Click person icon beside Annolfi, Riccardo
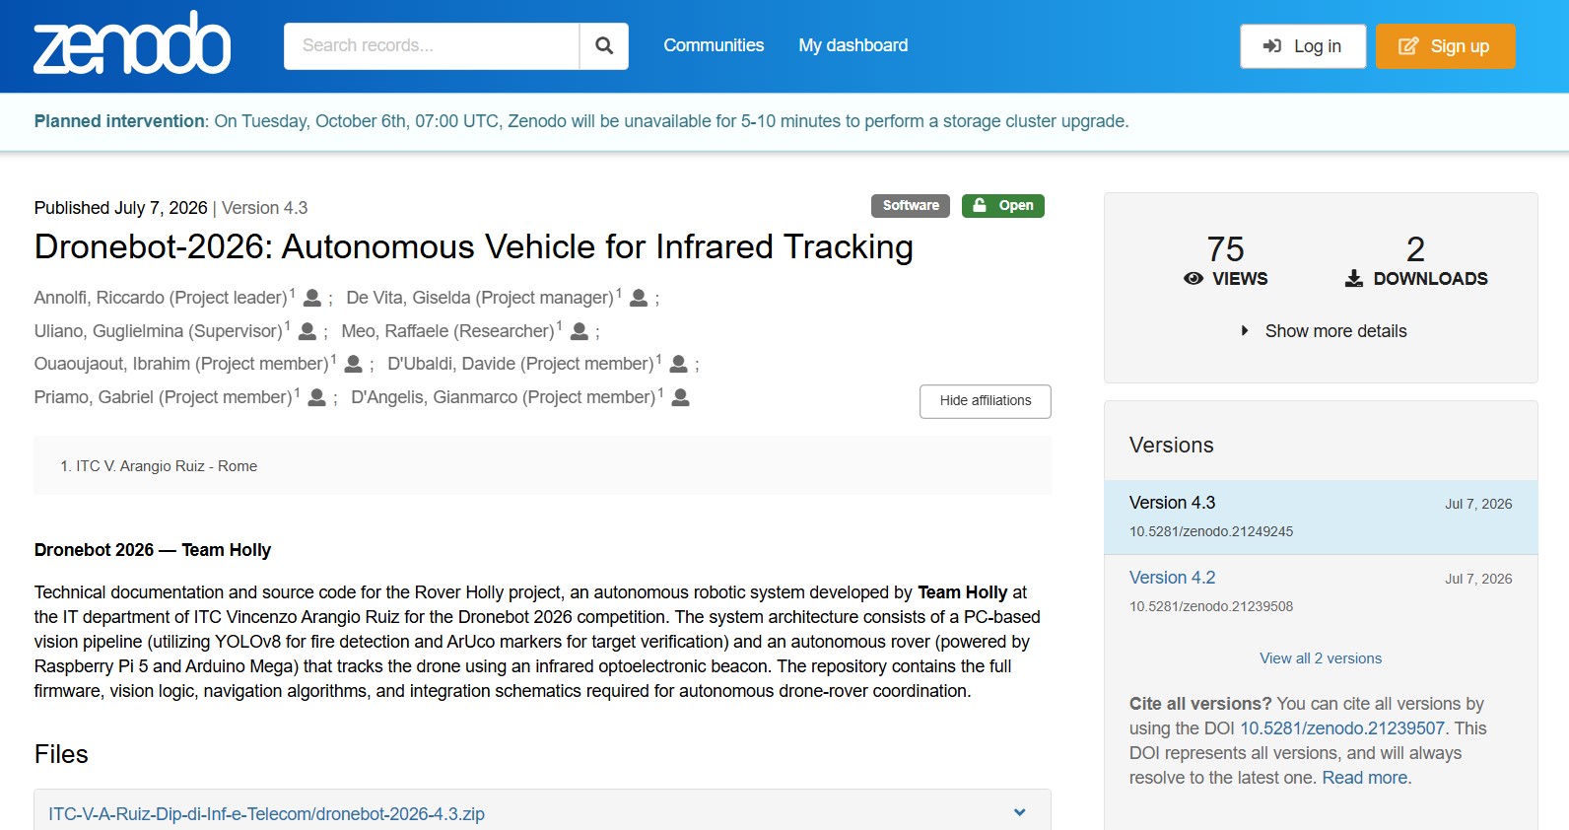Viewport: 1569px width, 830px height. click(x=312, y=298)
